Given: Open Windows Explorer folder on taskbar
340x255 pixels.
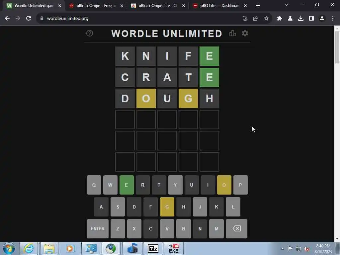Looking at the screenshot, I should (x=49, y=248).
